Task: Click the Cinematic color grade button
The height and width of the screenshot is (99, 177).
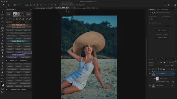Action: pos(10,44)
